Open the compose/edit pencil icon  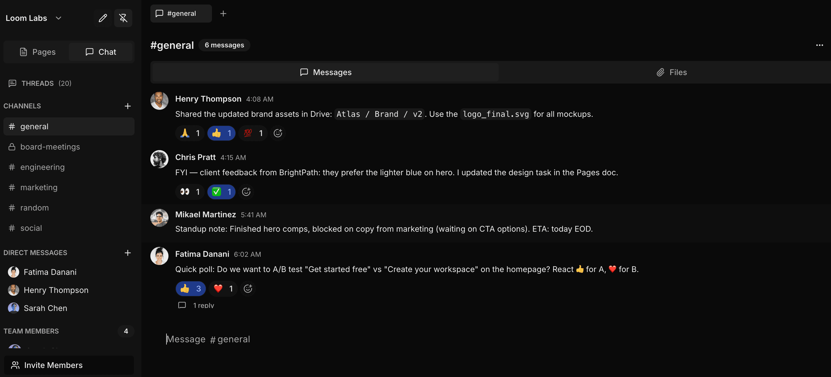tap(103, 18)
